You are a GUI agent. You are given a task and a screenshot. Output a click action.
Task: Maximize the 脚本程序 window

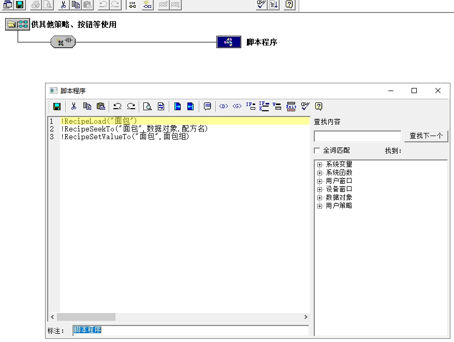point(414,91)
